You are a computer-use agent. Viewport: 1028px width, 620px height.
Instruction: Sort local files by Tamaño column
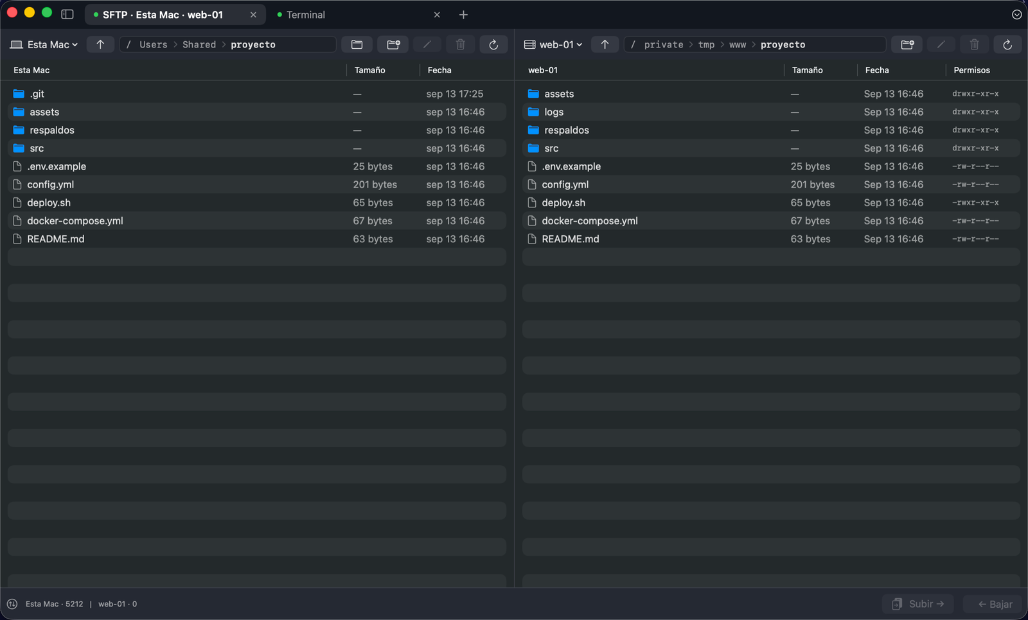point(370,70)
